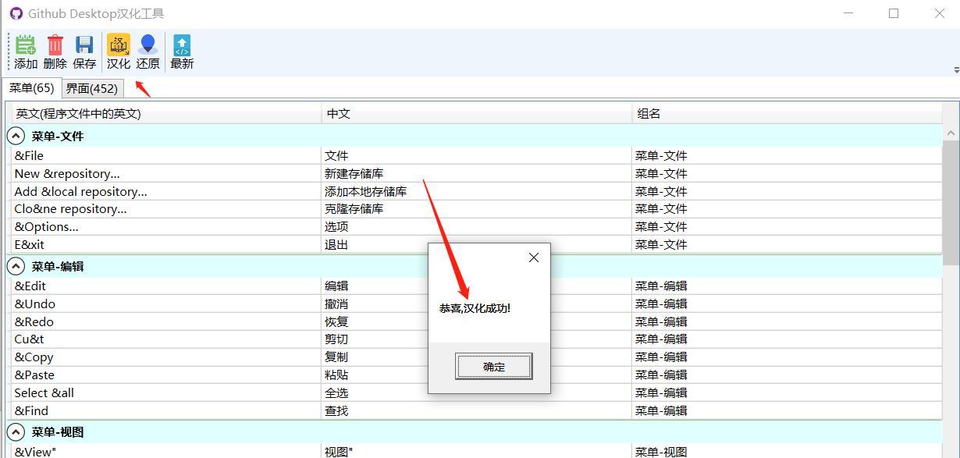Click the 还原 (restore) toolbar icon
Viewport: 960px width, 458px height.
pyautogui.click(x=148, y=52)
